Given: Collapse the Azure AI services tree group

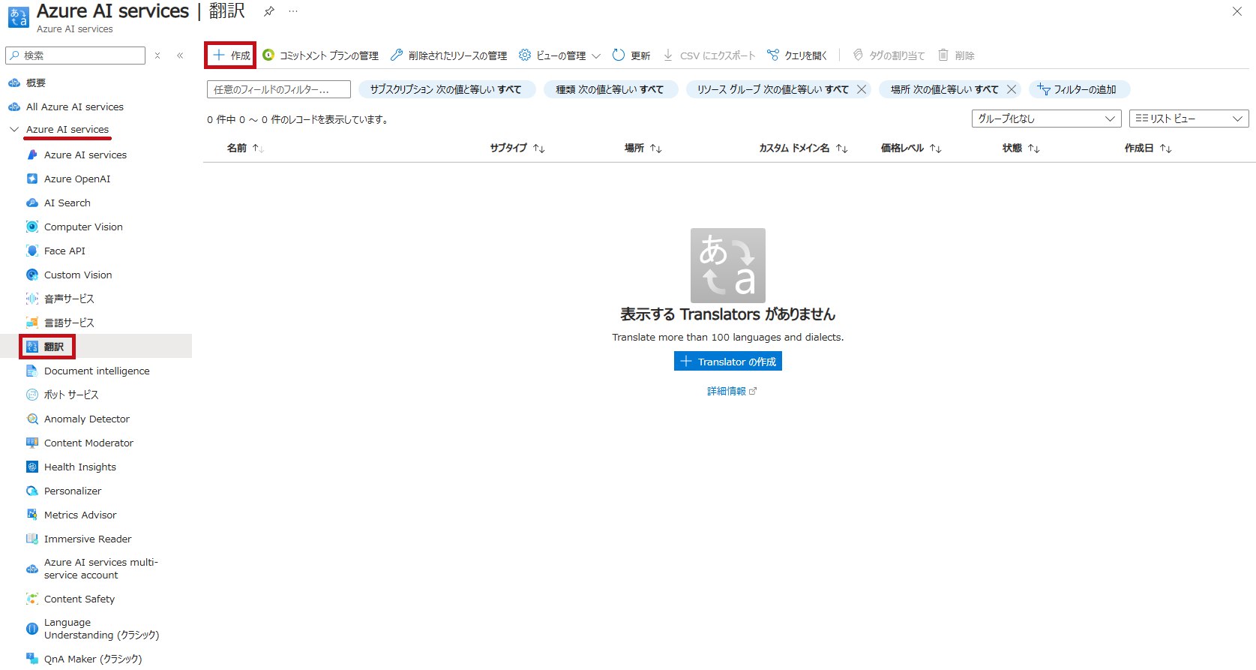Looking at the screenshot, I should pos(13,129).
